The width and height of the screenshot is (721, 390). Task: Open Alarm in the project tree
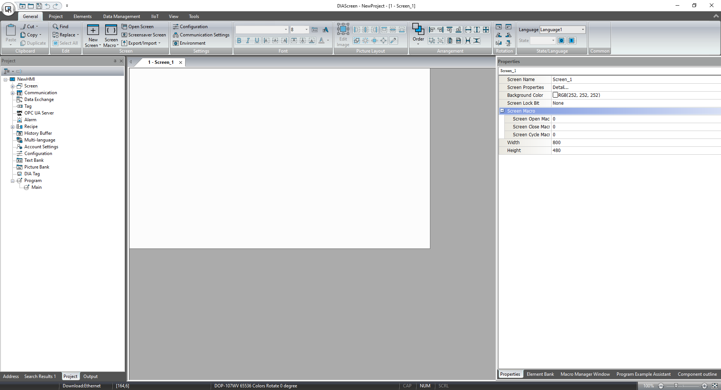(30, 120)
